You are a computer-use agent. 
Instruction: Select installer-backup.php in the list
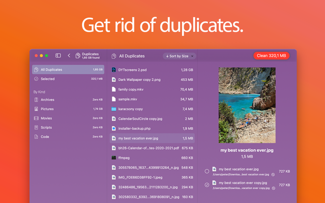[x=152, y=128]
